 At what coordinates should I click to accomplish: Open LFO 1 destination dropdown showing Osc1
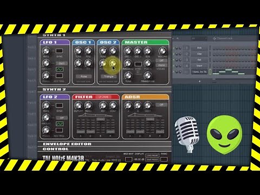[x=62, y=63]
